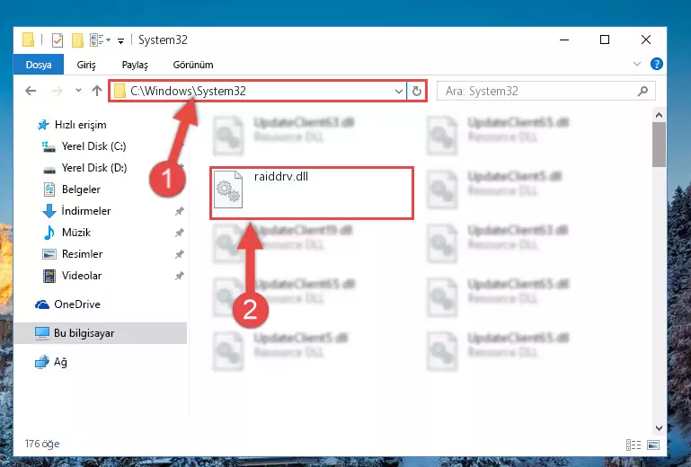This screenshot has height=467, width=691.
Task: Switch to the Paylaş ribbon tab
Action: click(x=135, y=65)
